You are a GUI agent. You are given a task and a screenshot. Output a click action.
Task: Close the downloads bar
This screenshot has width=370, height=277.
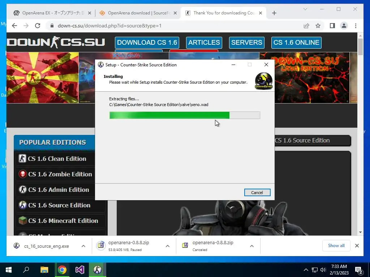click(x=357, y=246)
